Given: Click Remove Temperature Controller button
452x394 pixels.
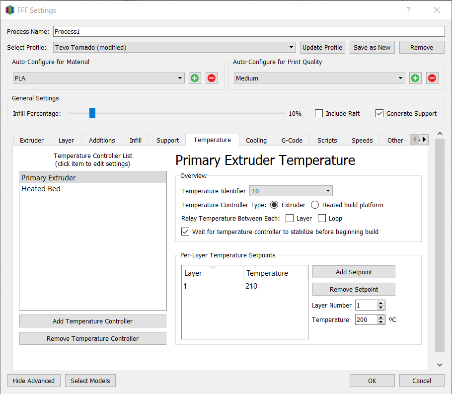Looking at the screenshot, I should (92, 338).
